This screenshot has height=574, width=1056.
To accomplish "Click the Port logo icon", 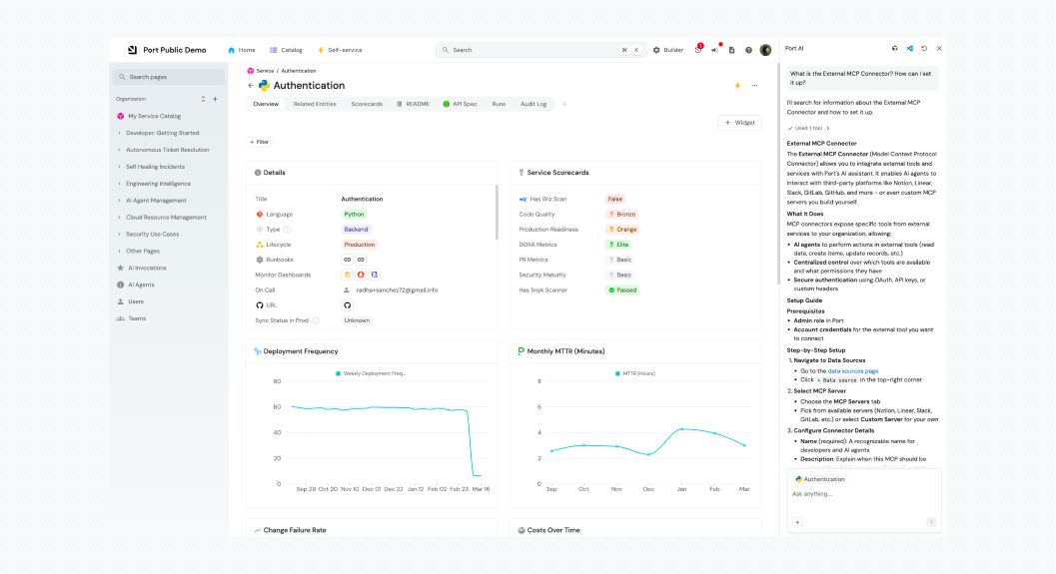I will [x=132, y=50].
